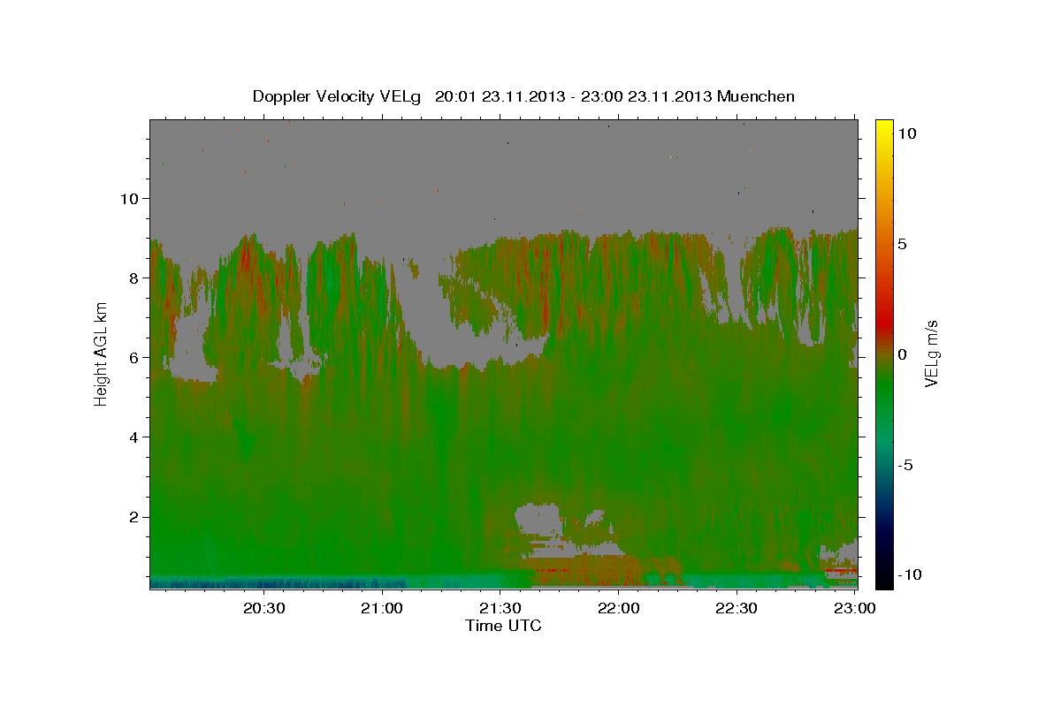Click the height axis label '8'
The width and height of the screenshot is (1061, 707).
click(133, 277)
